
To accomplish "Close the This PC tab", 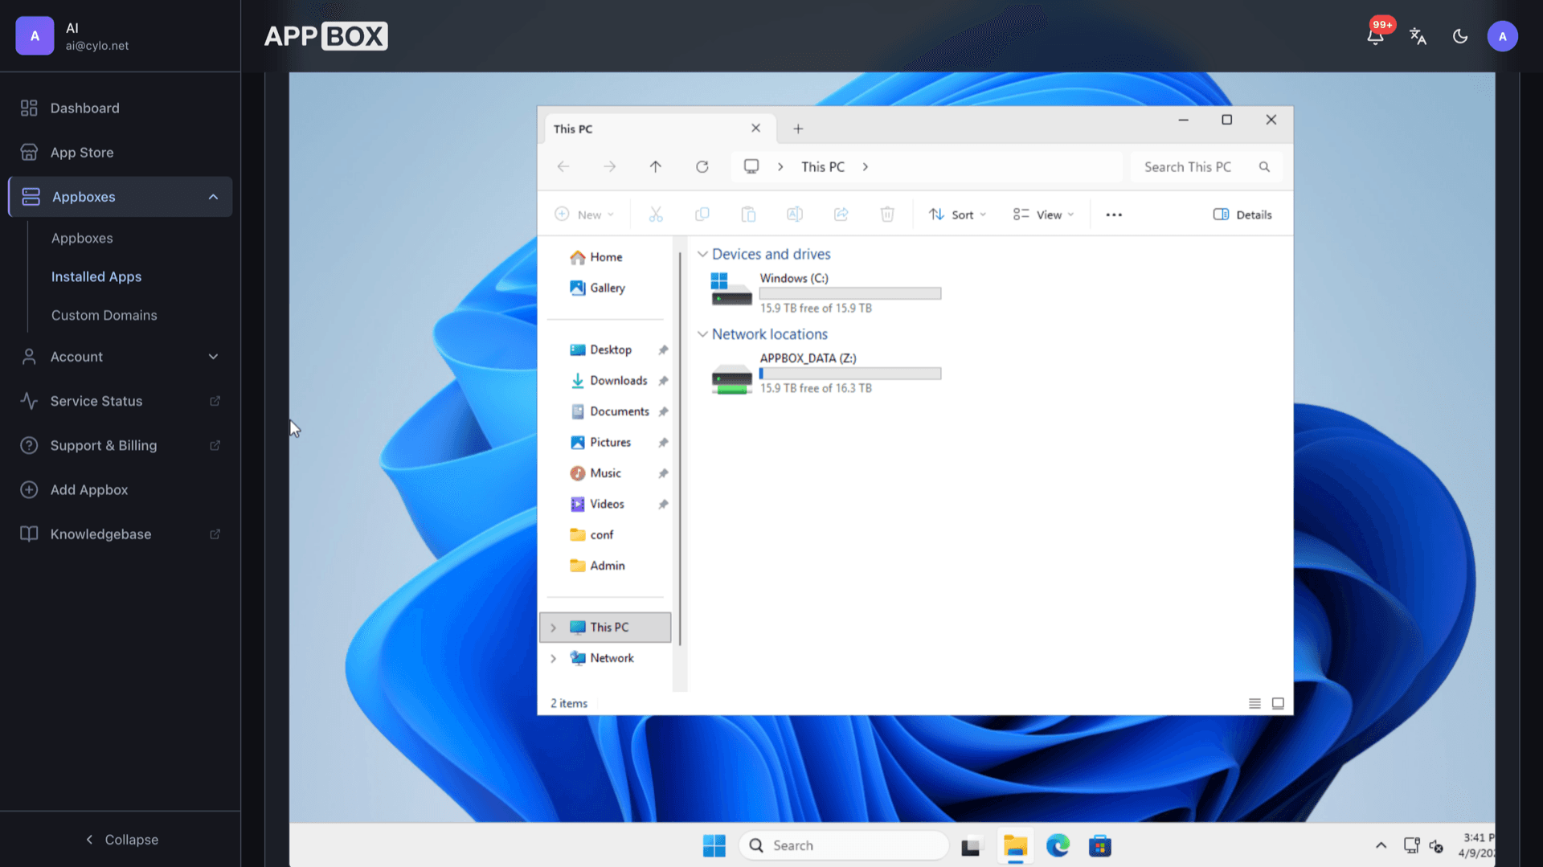I will click(755, 129).
